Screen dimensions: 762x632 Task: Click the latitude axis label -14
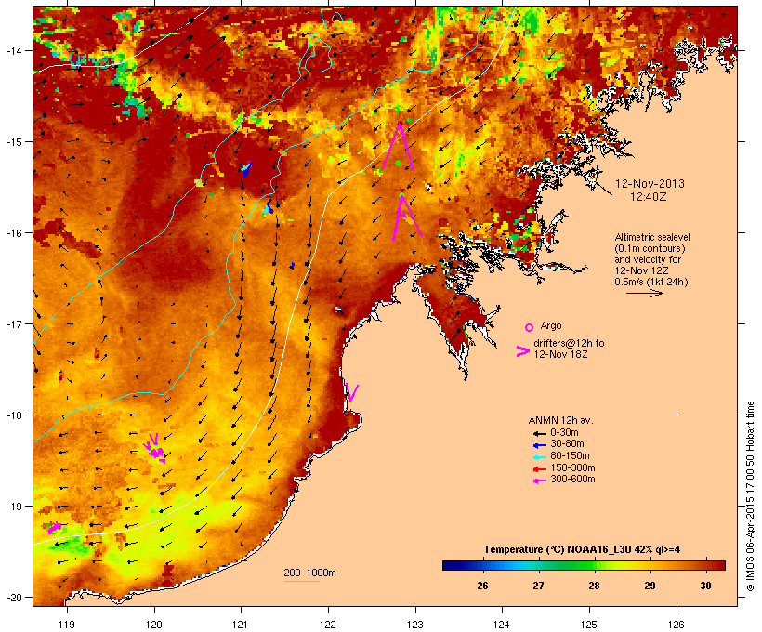[14, 50]
